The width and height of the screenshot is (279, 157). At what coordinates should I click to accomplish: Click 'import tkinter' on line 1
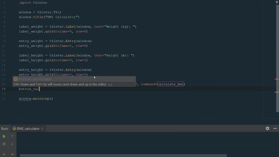pos(33,3)
